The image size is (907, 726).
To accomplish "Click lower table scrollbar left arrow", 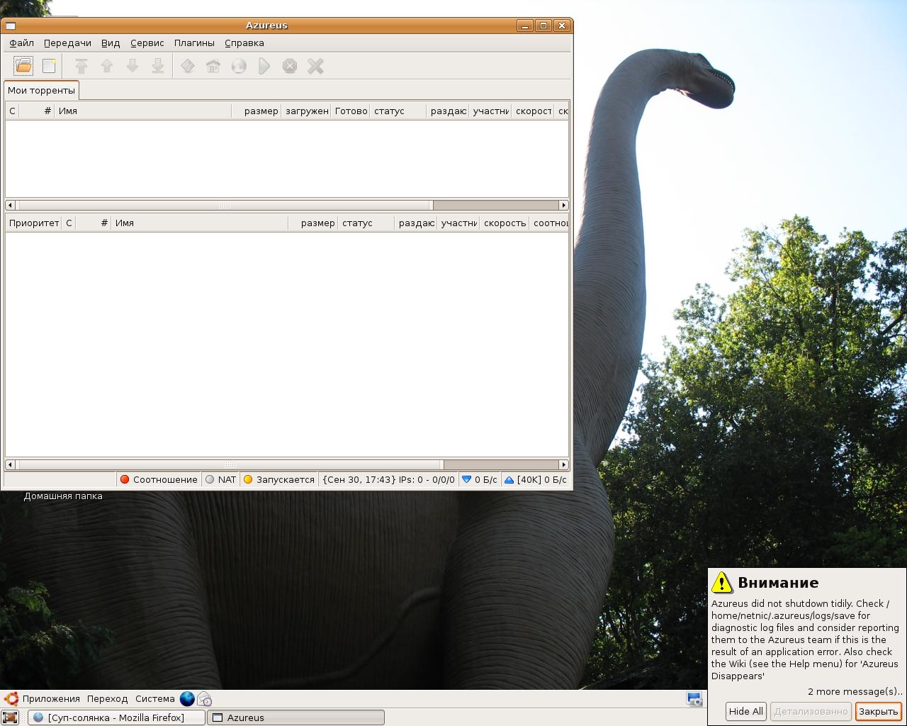I will tap(10, 465).
